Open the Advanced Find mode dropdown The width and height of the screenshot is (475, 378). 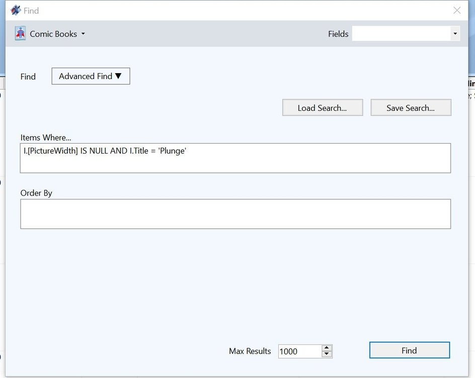click(91, 76)
